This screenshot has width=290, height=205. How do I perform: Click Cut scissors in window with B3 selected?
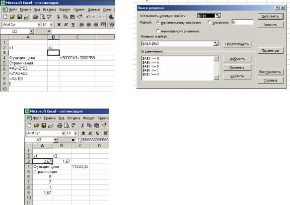(x=58, y=17)
